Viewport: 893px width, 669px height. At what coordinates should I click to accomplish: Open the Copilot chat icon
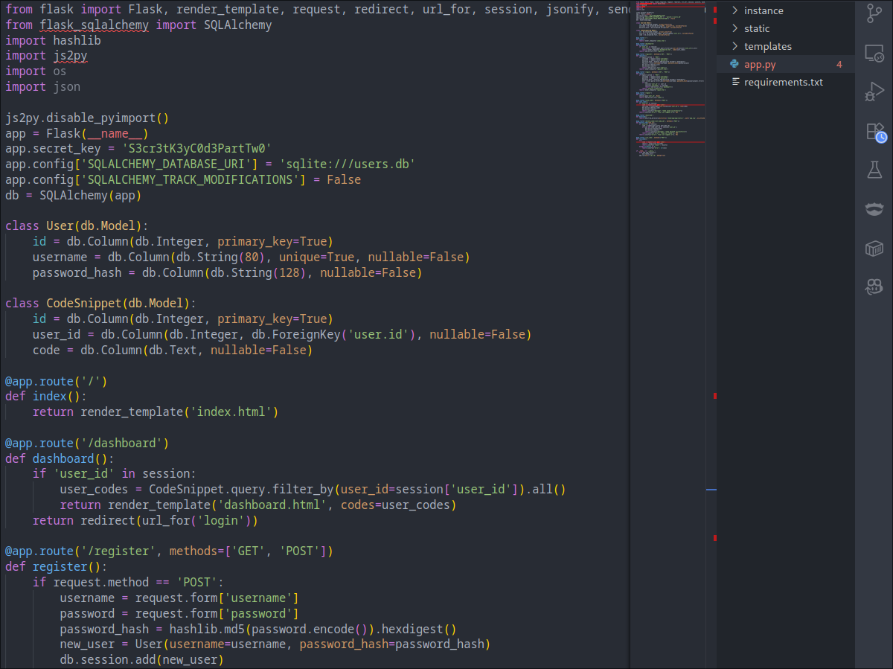click(x=874, y=287)
